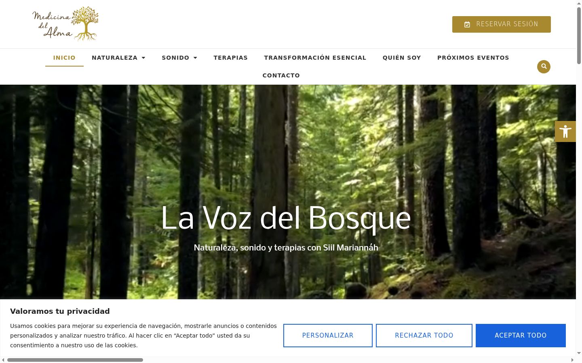Click the subtitle mentioning Siil Mariannáh
The image size is (582, 363).
tap(286, 248)
